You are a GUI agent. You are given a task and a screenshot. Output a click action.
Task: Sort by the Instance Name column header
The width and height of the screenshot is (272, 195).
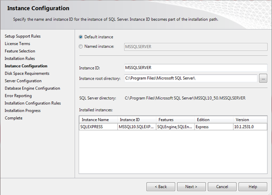98,120
